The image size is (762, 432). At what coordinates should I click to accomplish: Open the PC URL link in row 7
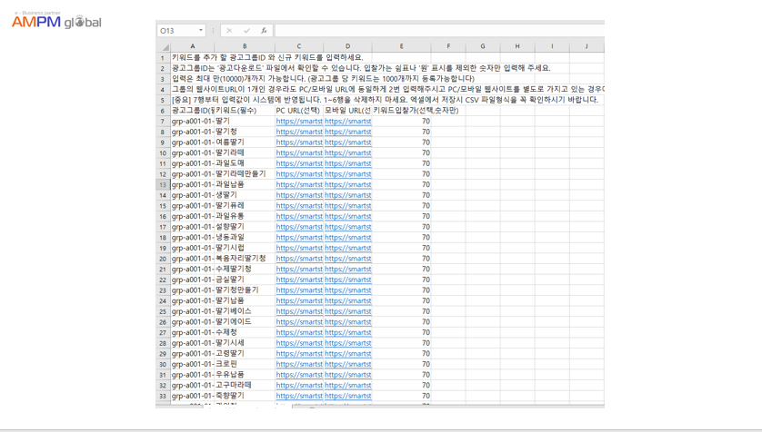click(299, 122)
